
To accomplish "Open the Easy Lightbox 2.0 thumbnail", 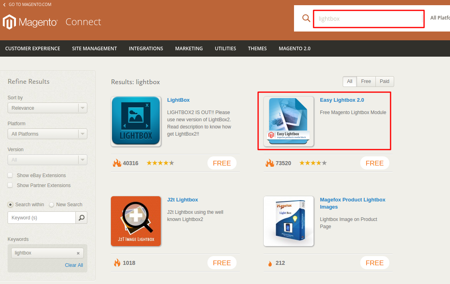I will (x=288, y=121).
